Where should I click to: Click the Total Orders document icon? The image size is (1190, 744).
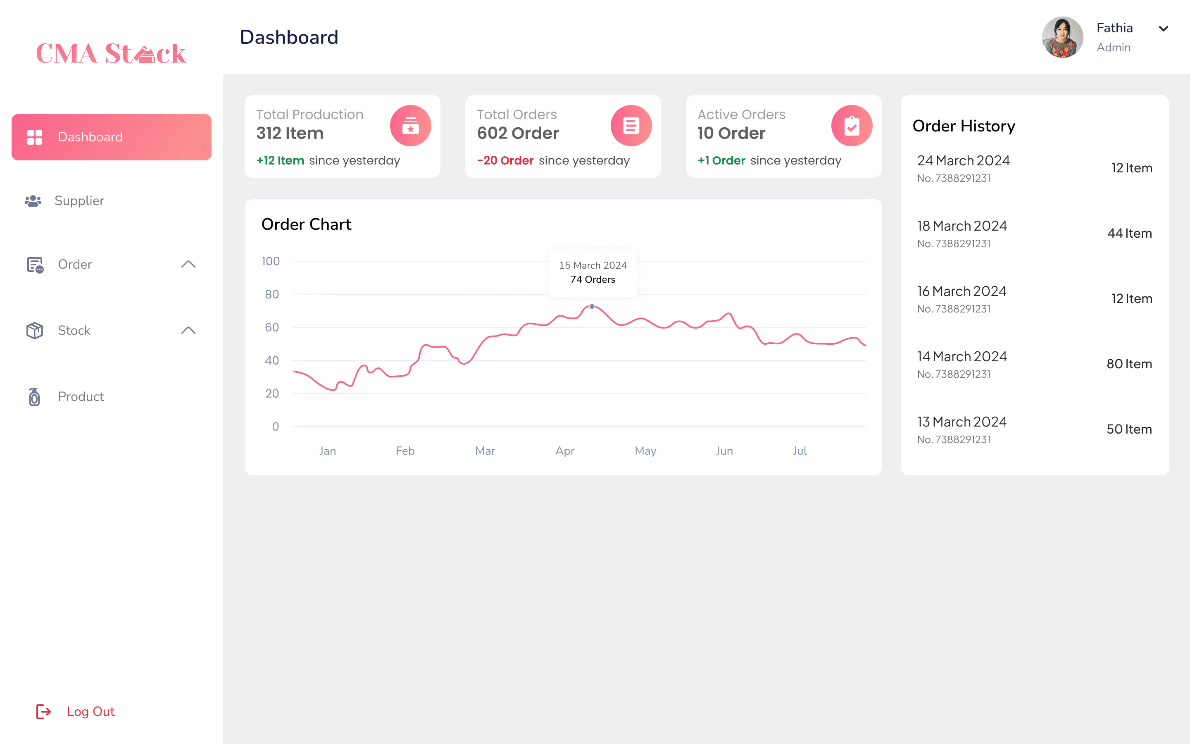click(x=631, y=126)
